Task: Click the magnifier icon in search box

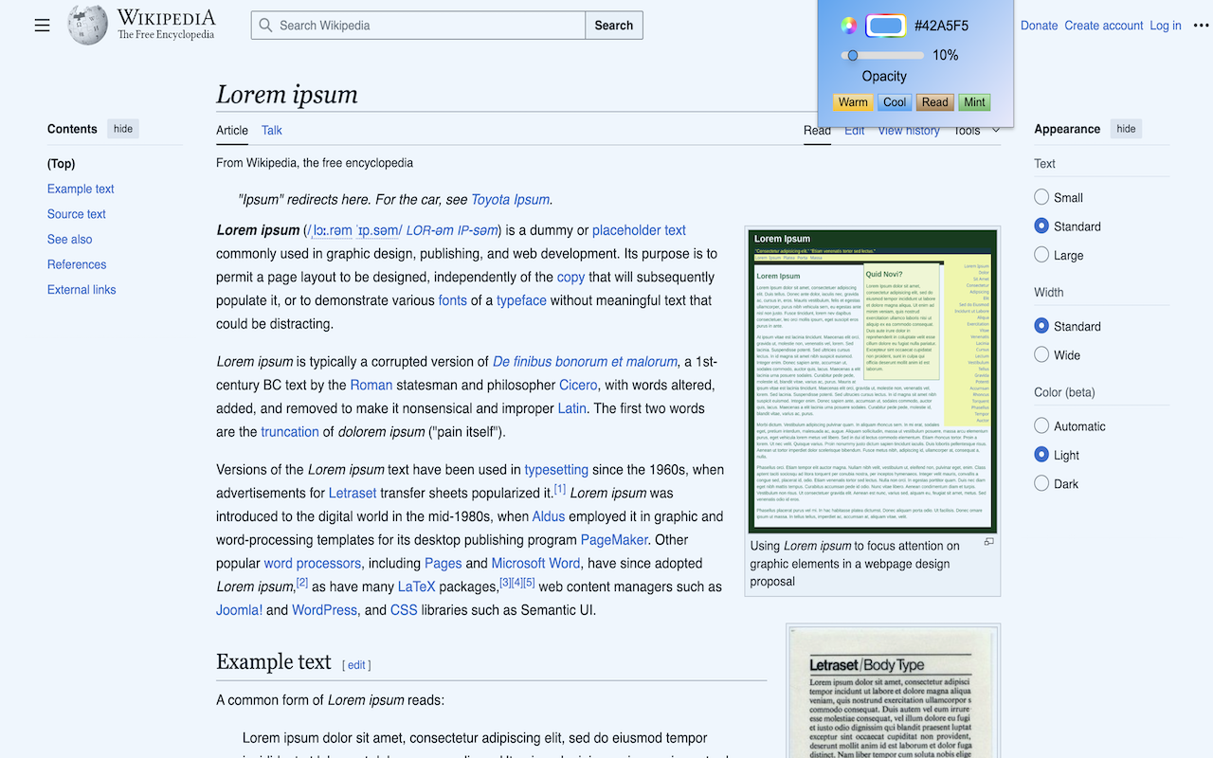Action: click(x=265, y=26)
